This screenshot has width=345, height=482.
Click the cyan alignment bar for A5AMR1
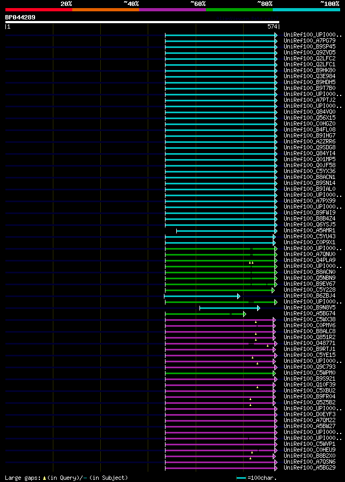pos(227,231)
